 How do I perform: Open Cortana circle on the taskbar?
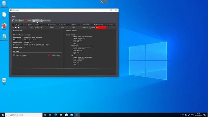[45, 115]
